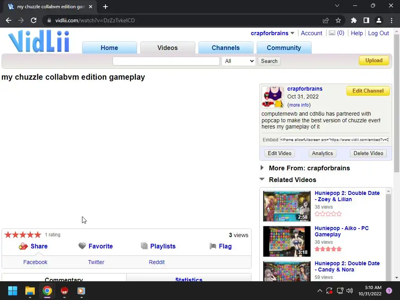This screenshot has width=400, height=300.
Task: Open the Chrome tab search chevron
Action: (x=337, y=5)
